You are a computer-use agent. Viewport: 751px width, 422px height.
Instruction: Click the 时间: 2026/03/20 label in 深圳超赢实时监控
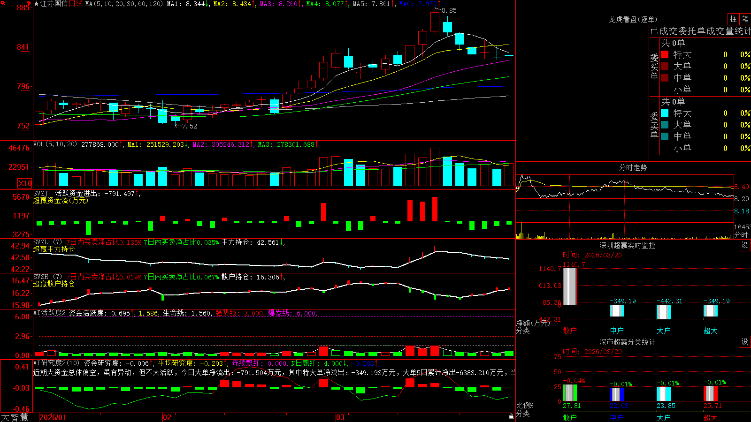[592, 255]
